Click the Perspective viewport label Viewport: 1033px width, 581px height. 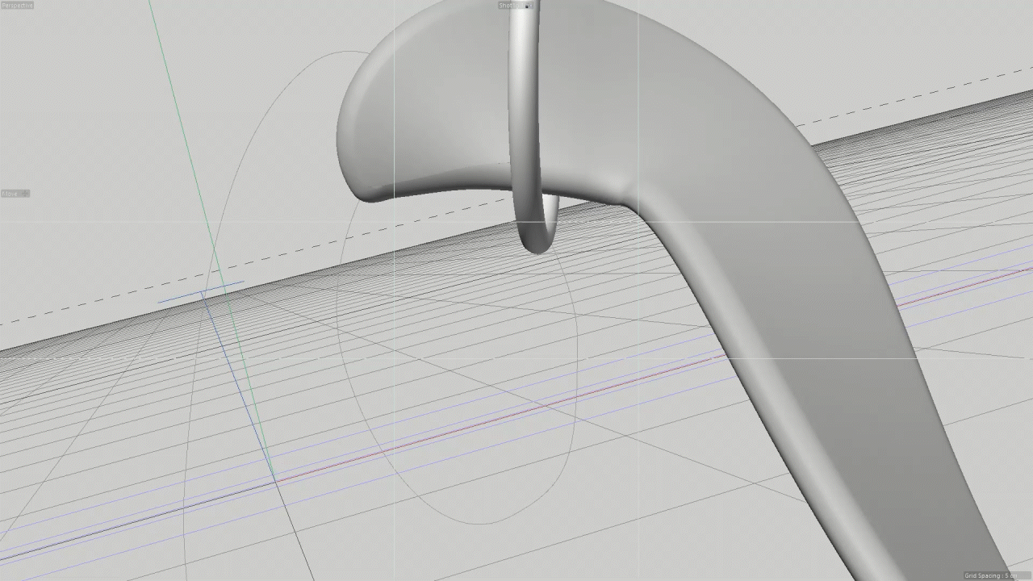(17, 6)
